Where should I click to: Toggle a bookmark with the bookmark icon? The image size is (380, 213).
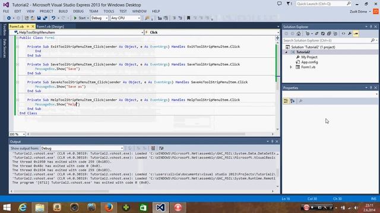click(188, 18)
